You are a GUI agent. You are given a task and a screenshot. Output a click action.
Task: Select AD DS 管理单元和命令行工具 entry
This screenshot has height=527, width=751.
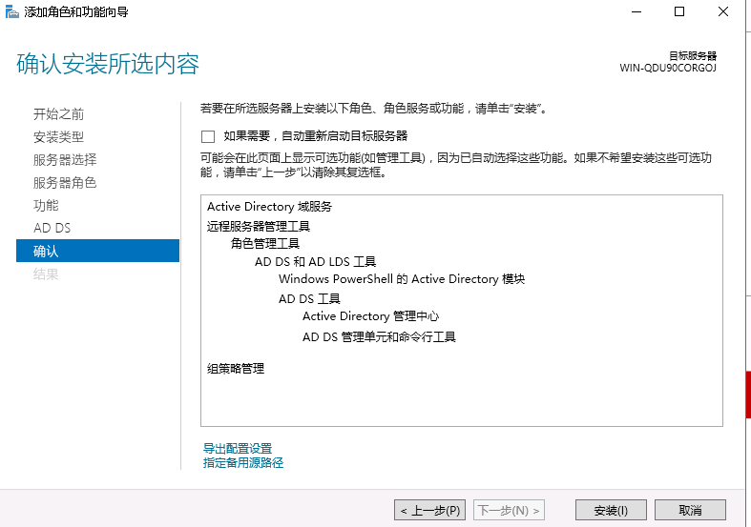point(379,336)
